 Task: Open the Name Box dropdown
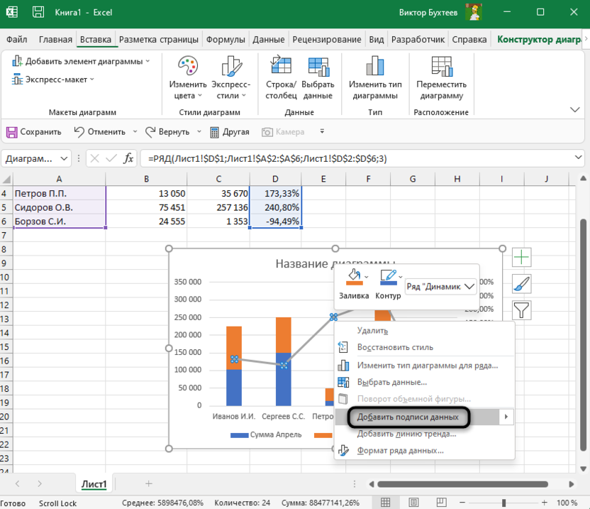(x=64, y=158)
